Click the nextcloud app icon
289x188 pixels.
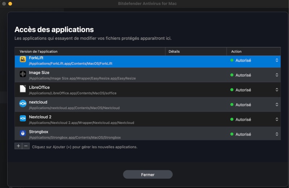23,104
